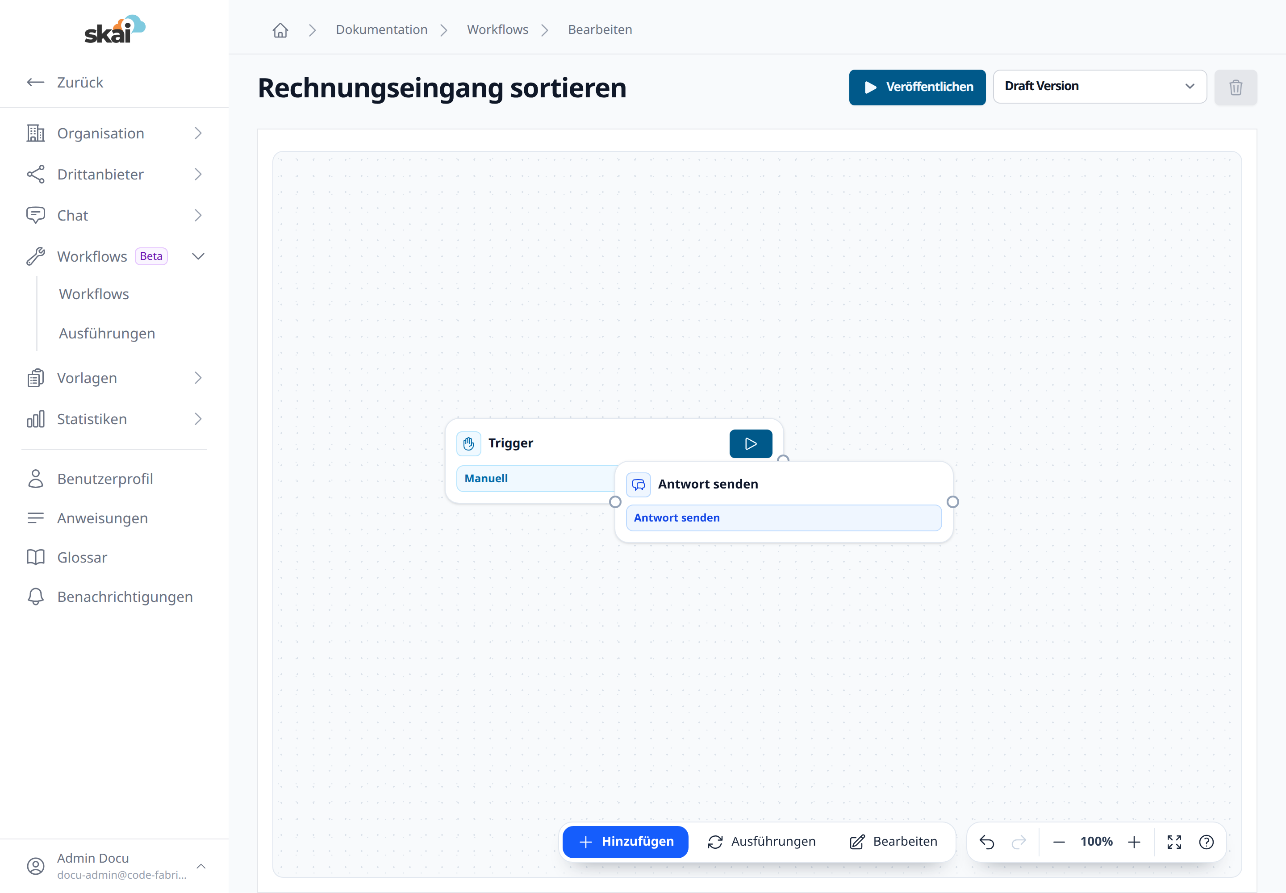Click the Beta badge next to Workflows
Image resolution: width=1286 pixels, height=893 pixels.
(x=151, y=256)
